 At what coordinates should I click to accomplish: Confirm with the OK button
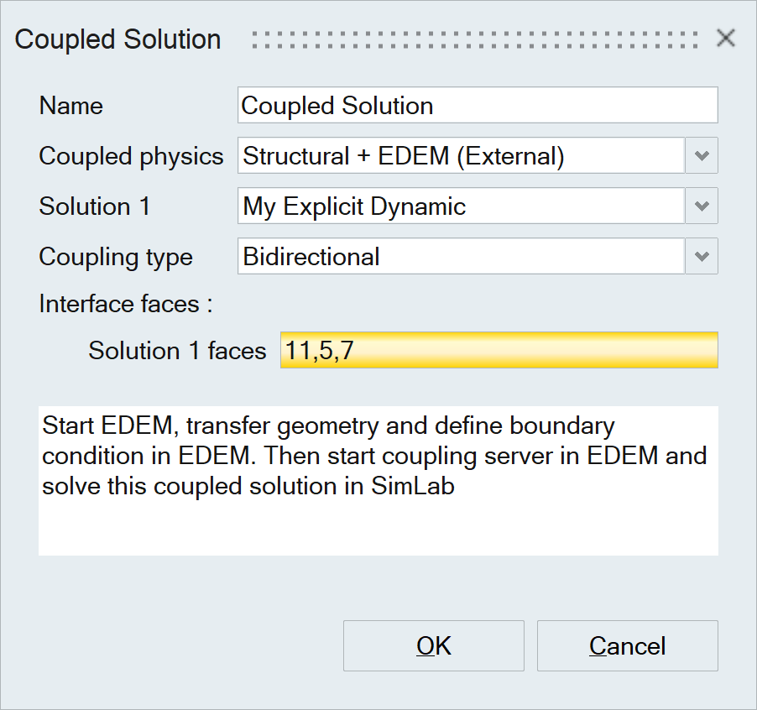click(x=433, y=645)
